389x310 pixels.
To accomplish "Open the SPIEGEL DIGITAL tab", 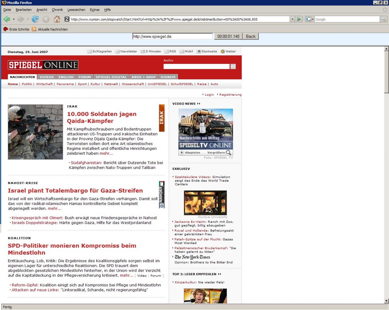I will tap(111, 77).
